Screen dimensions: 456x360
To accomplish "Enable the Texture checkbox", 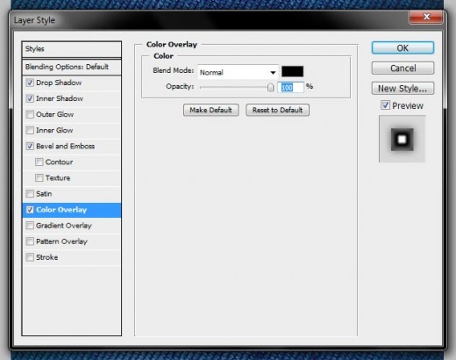I will [39, 178].
